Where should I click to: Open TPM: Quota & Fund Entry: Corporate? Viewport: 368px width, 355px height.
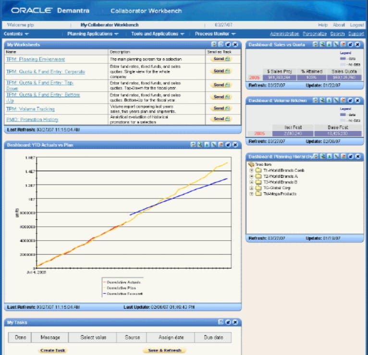click(x=46, y=72)
